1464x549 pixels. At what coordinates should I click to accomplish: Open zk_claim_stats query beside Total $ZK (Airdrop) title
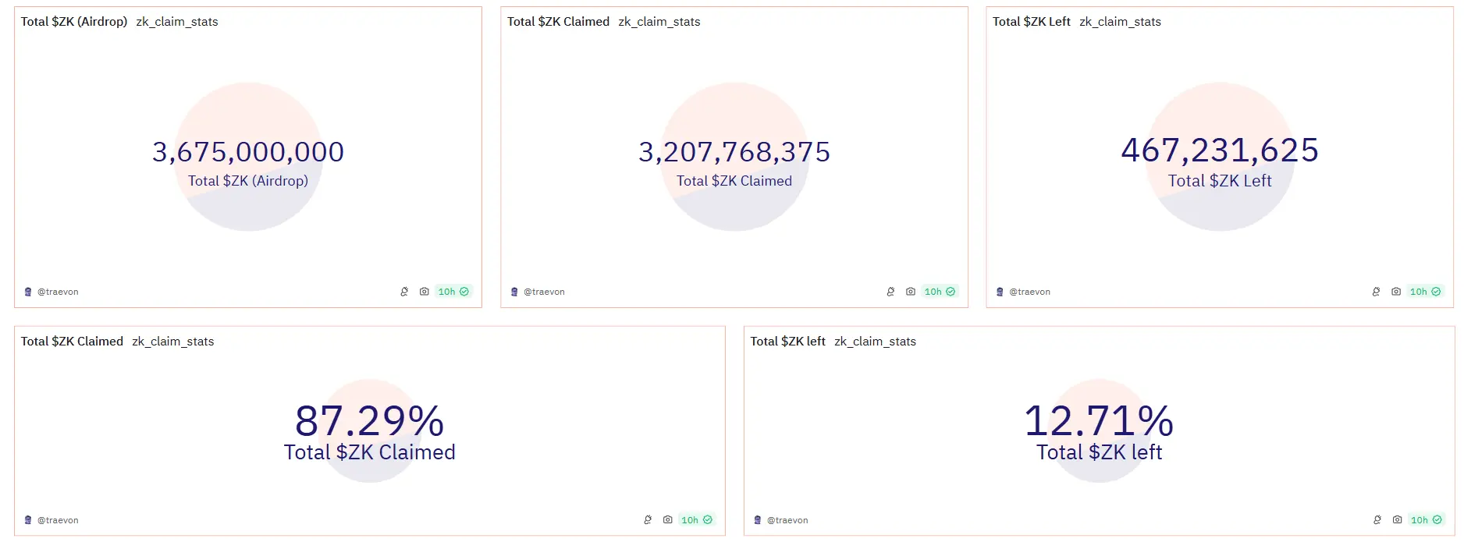[x=177, y=22]
